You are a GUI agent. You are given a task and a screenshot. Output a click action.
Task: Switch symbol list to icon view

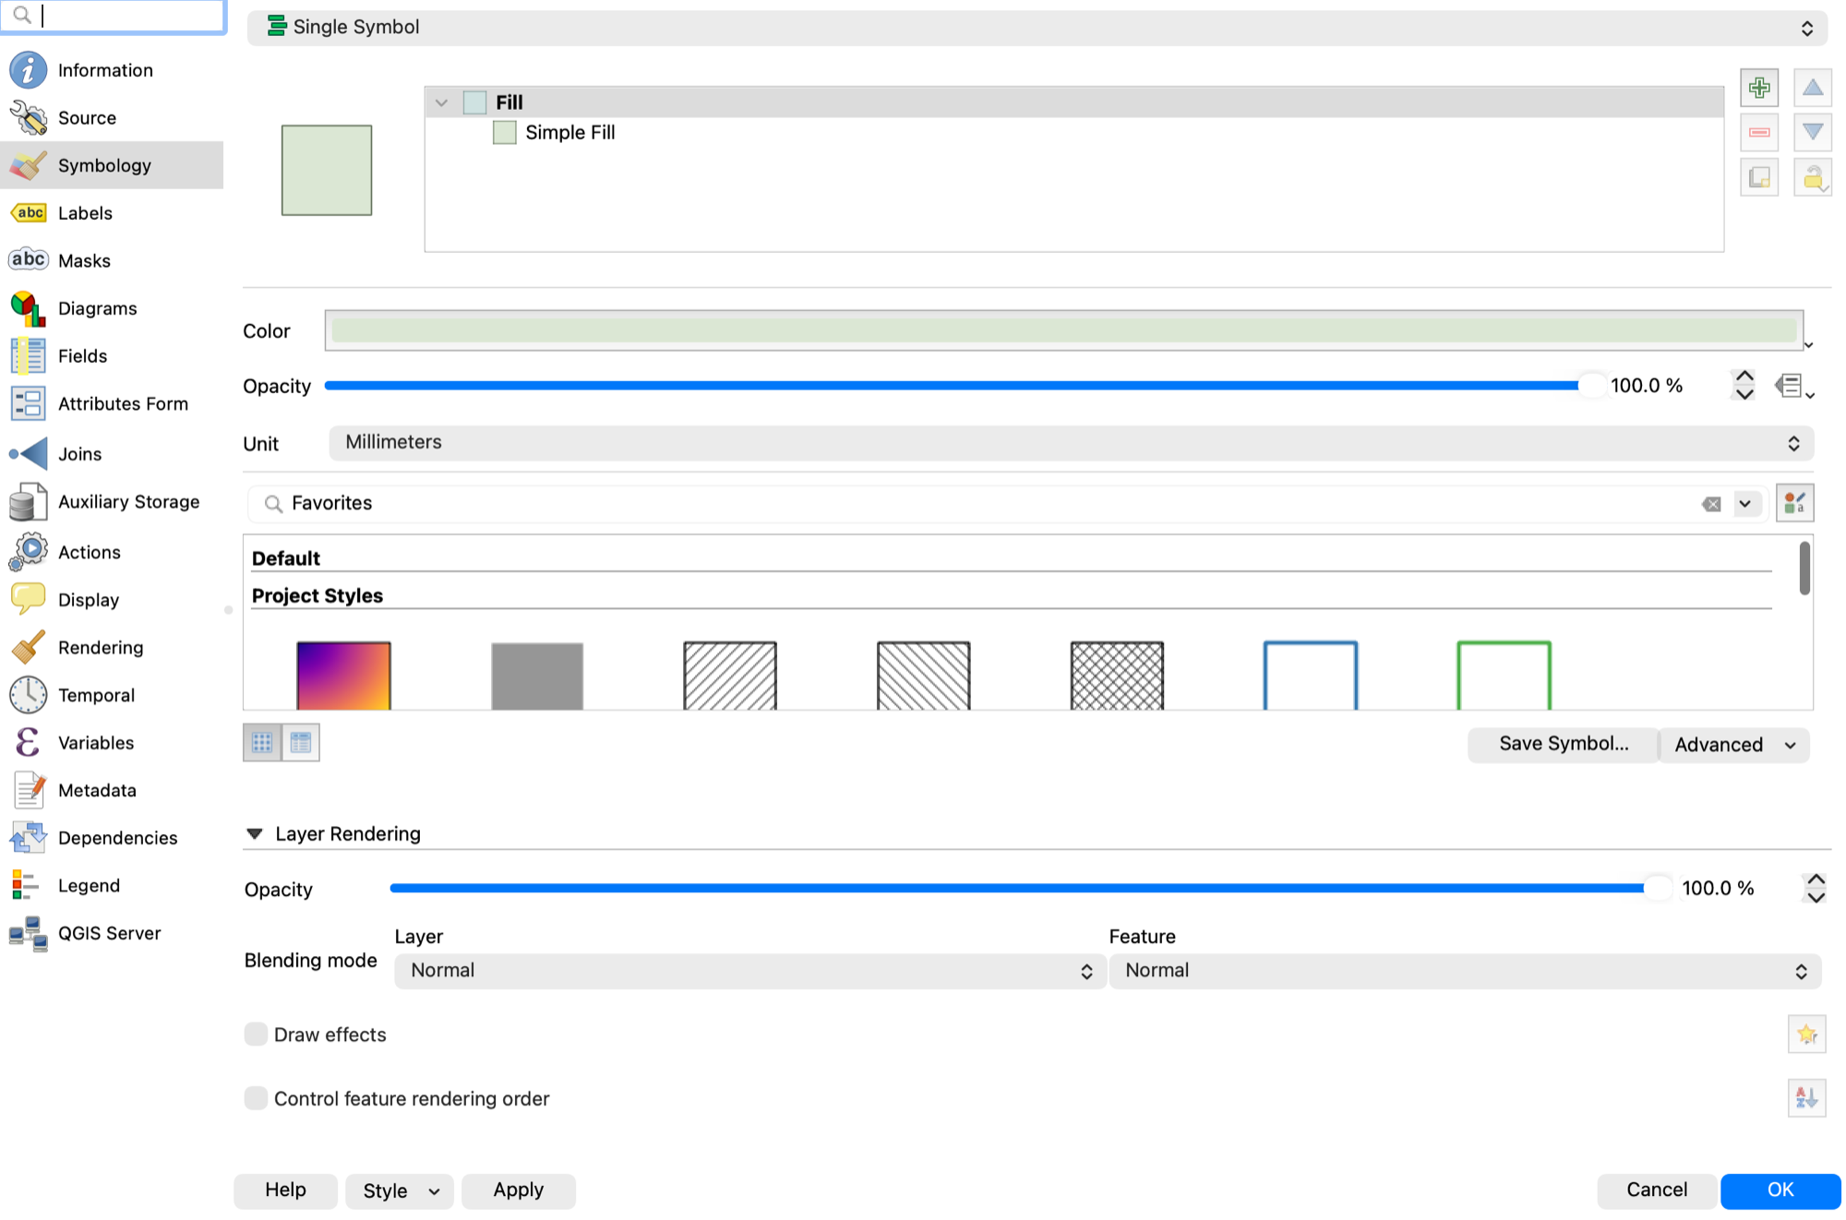click(x=262, y=743)
